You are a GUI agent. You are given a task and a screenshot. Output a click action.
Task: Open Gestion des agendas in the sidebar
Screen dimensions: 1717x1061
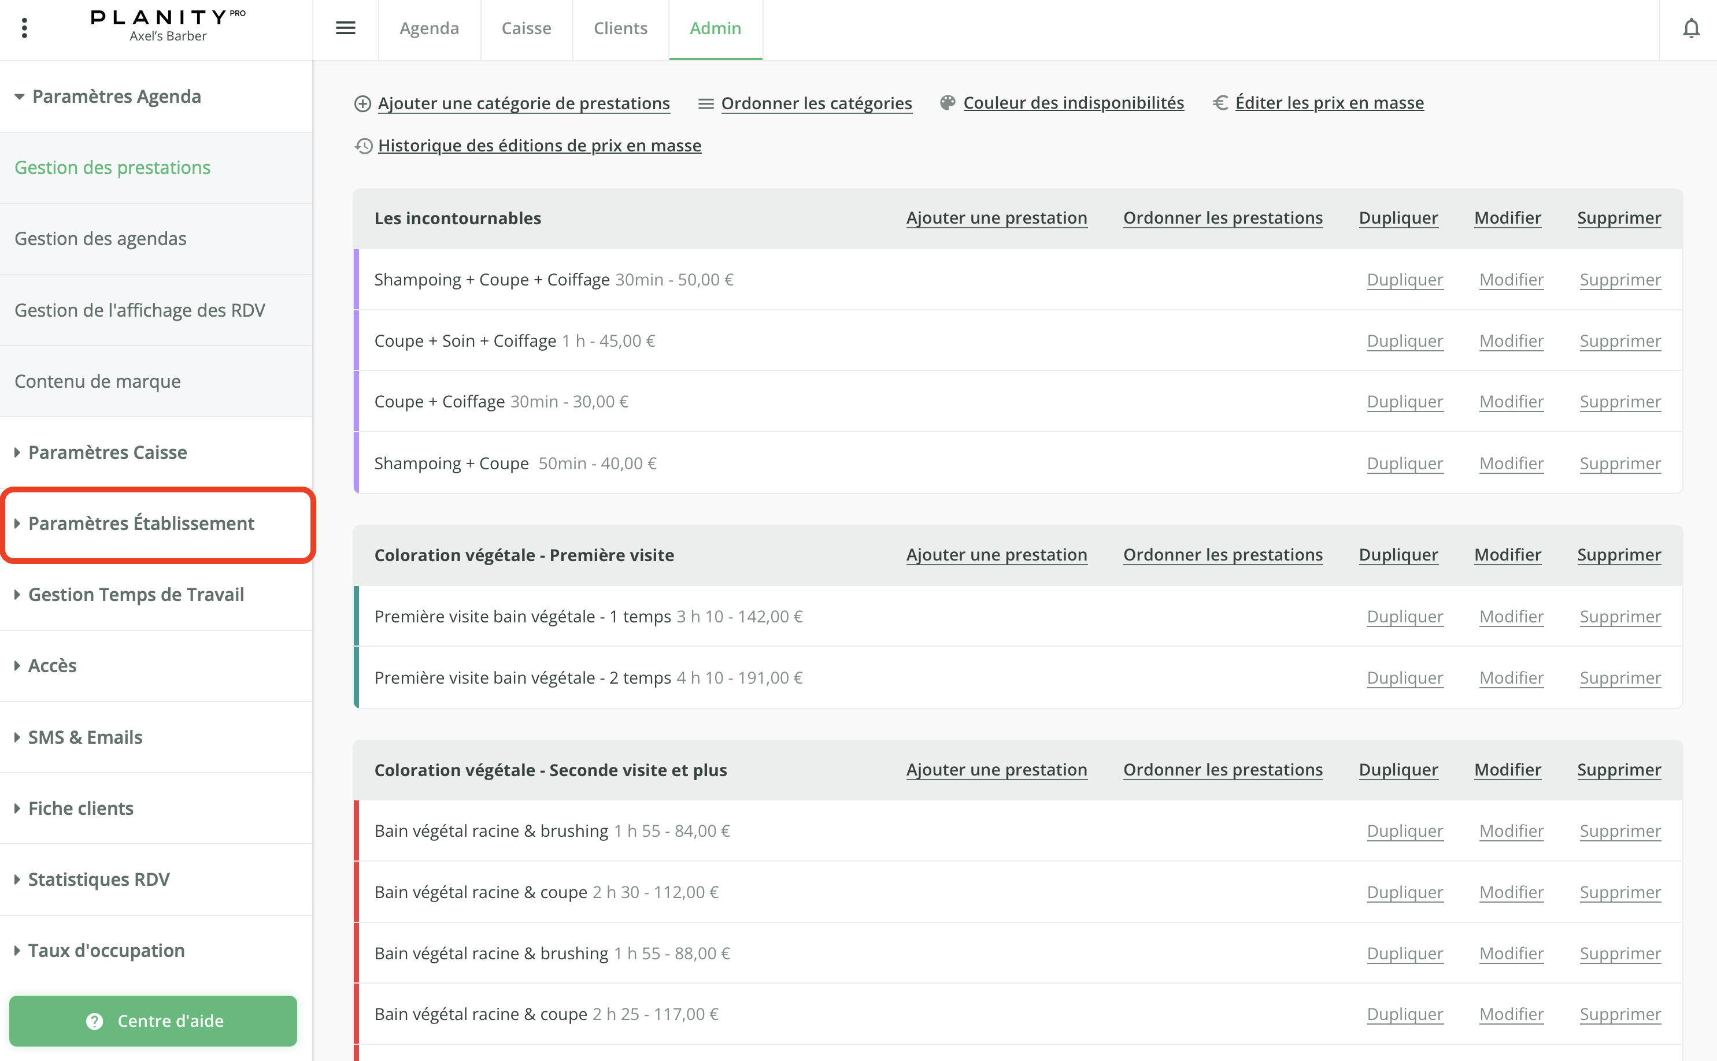[101, 239]
